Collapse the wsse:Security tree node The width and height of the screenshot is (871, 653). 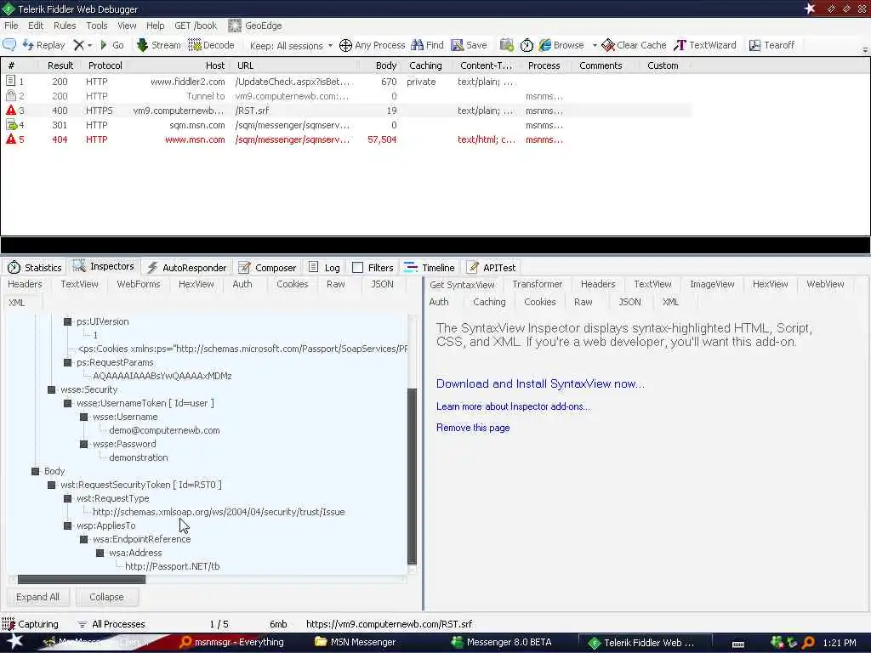coord(51,389)
